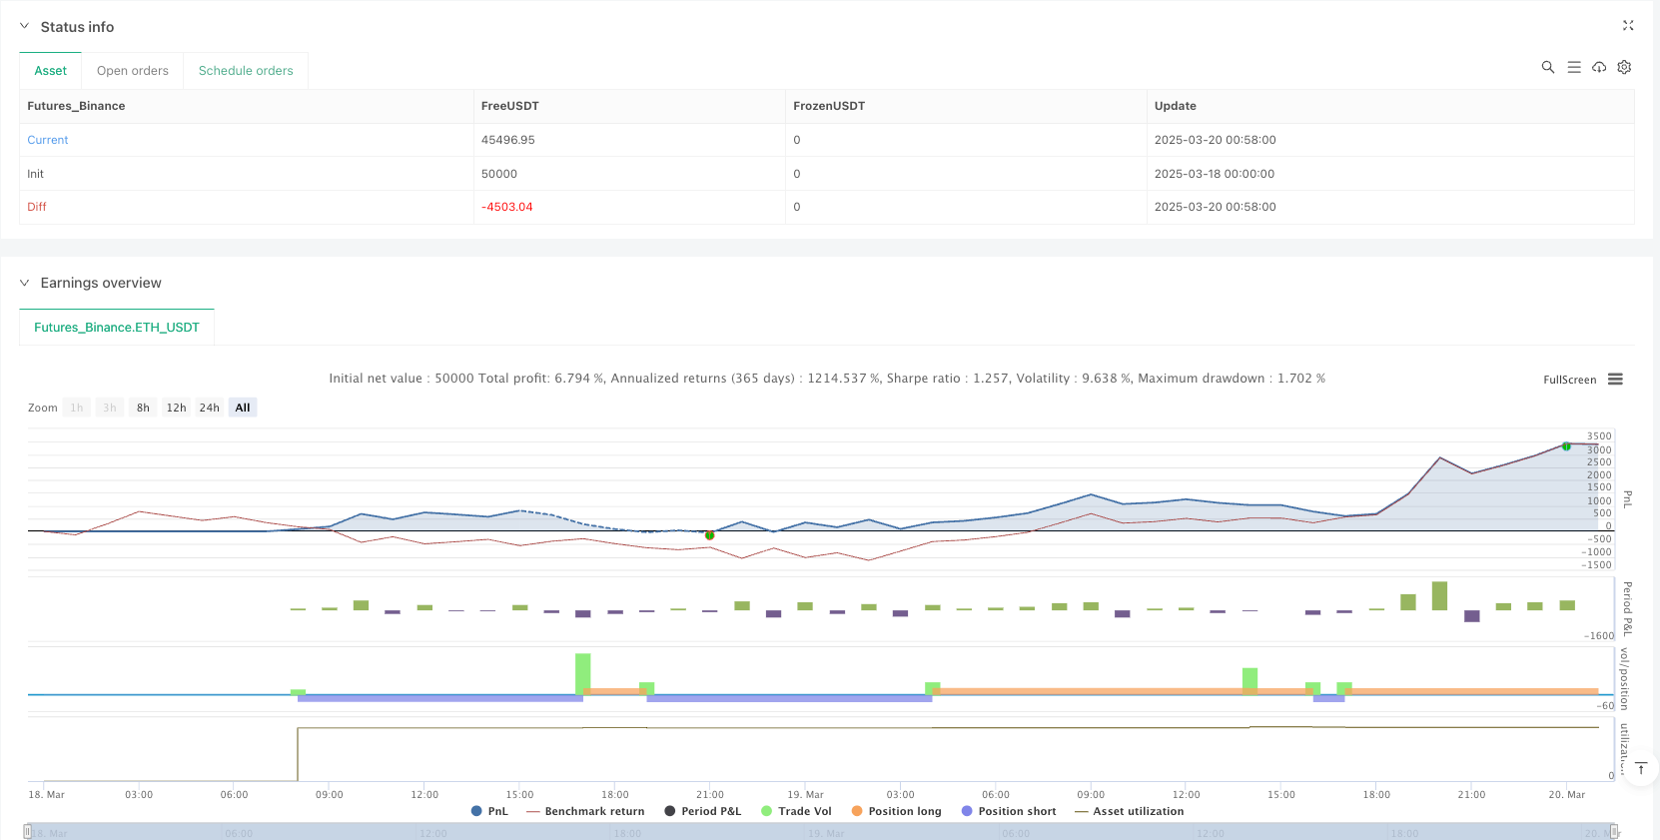Viewport: 1660px width, 840px height.
Task: Click the collapse arrows icon at top right
Action: click(1628, 26)
